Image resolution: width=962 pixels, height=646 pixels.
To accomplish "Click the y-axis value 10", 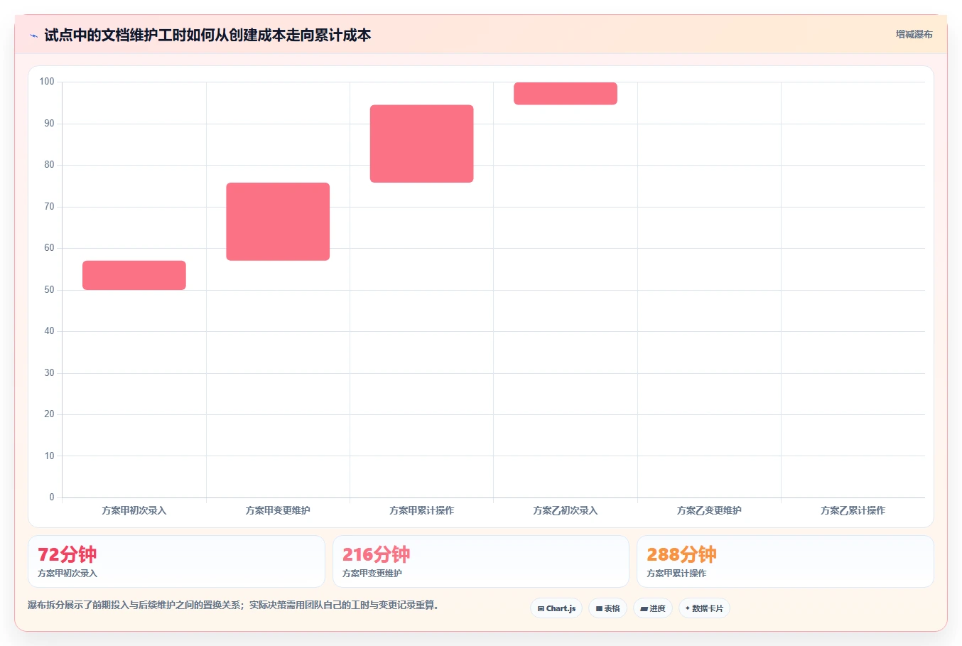I will pos(49,456).
